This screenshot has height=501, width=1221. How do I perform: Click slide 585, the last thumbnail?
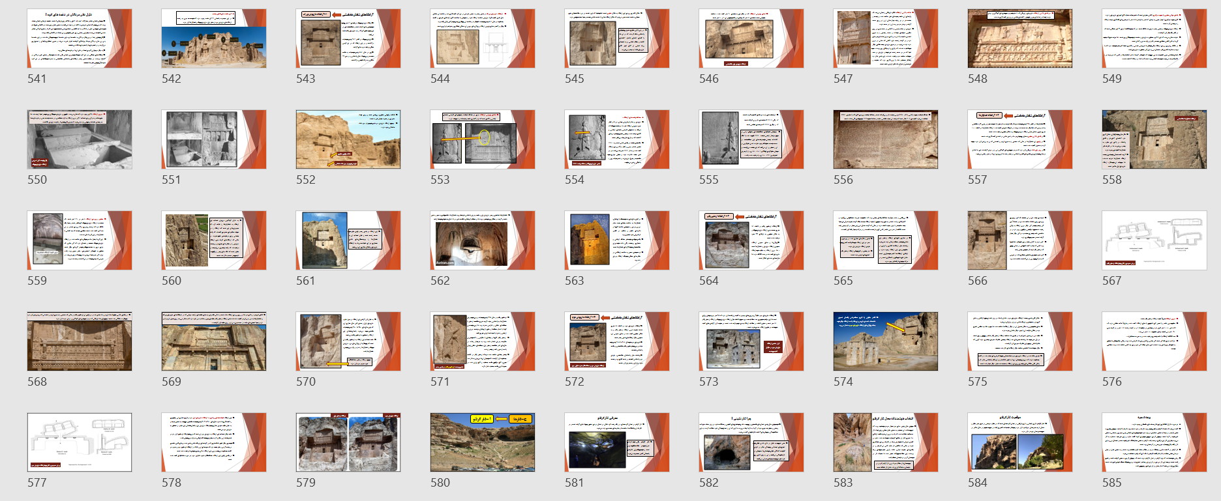click(1154, 442)
